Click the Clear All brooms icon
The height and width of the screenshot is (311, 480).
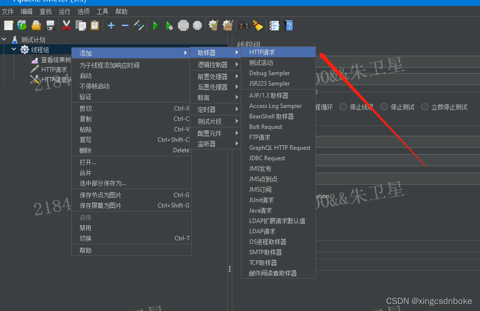(x=228, y=25)
